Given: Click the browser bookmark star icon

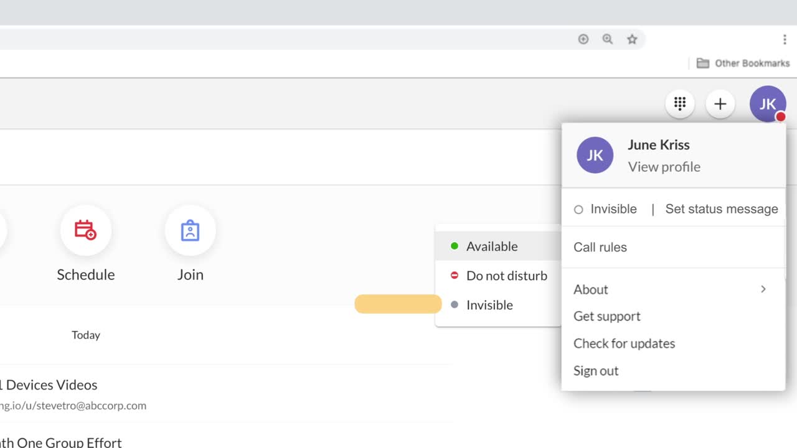Looking at the screenshot, I should [632, 39].
